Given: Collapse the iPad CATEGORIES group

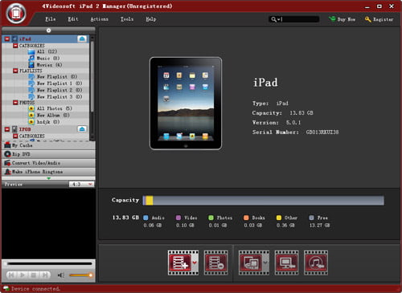Looking at the screenshot, I should click(15, 46).
